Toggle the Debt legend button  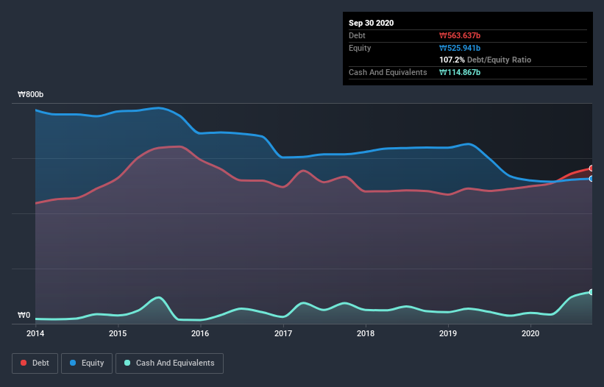(x=35, y=363)
